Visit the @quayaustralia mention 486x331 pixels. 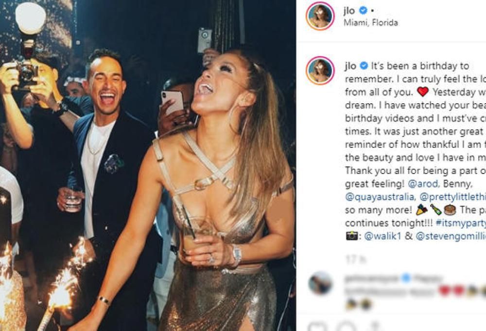pos(378,196)
